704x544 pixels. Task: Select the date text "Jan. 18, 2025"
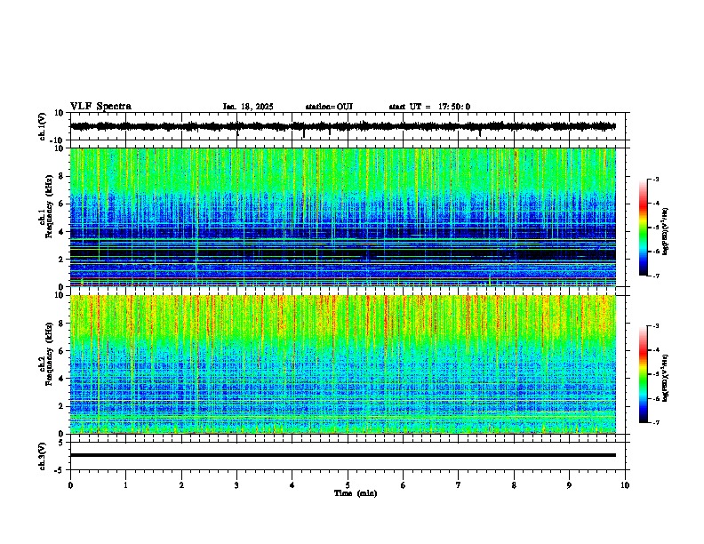coord(248,107)
